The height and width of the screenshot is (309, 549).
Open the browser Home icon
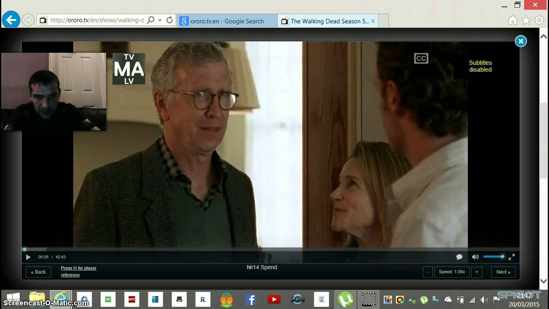(513, 20)
